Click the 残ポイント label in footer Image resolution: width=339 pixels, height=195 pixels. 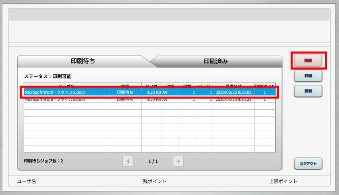(x=155, y=181)
